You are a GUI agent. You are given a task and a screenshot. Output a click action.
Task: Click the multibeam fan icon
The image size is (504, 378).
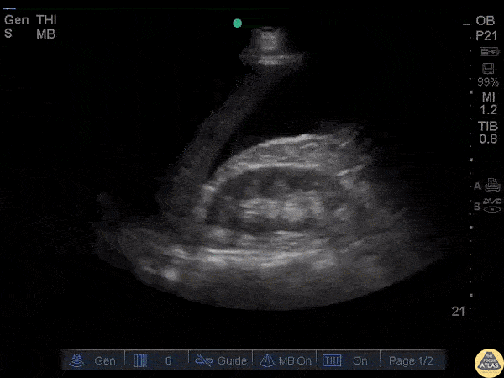tap(267, 360)
